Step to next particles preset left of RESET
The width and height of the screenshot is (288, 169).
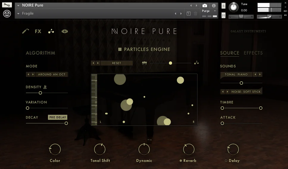click(98, 63)
